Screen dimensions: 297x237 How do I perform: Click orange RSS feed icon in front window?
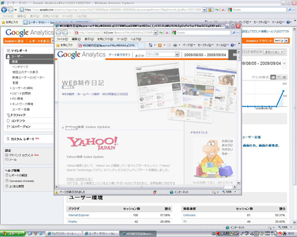(159, 45)
